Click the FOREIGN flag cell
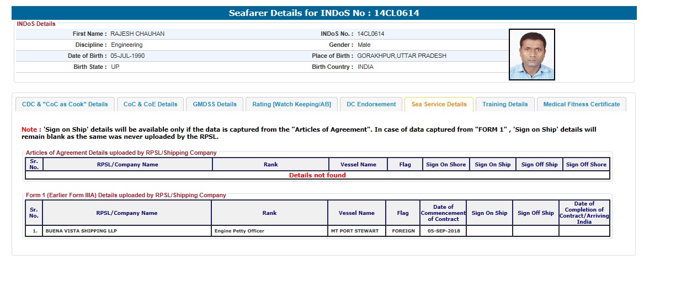Viewport: 676px width, 303px height. click(403, 231)
